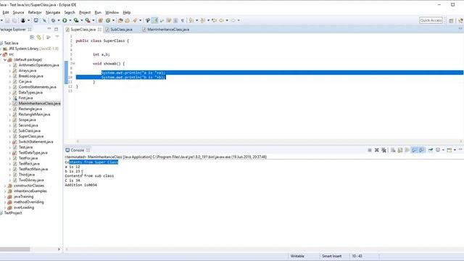Click the Open Console icon
This screenshot has width=464, height=261.
(x=449, y=150)
